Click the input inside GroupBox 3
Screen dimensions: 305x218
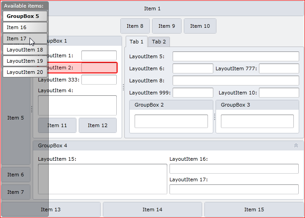pos(257,121)
